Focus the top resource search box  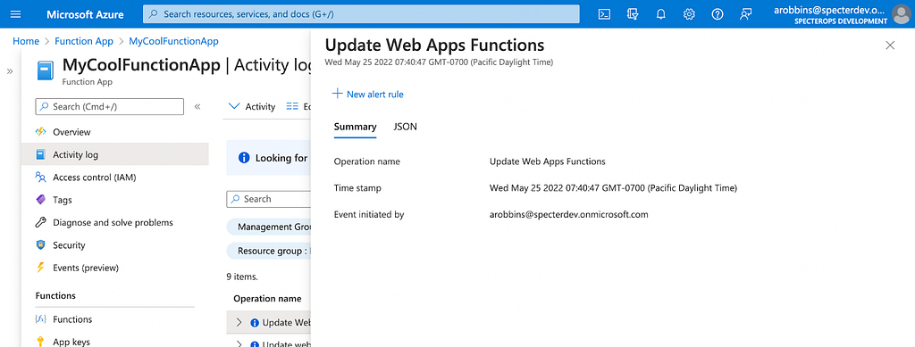[361, 14]
